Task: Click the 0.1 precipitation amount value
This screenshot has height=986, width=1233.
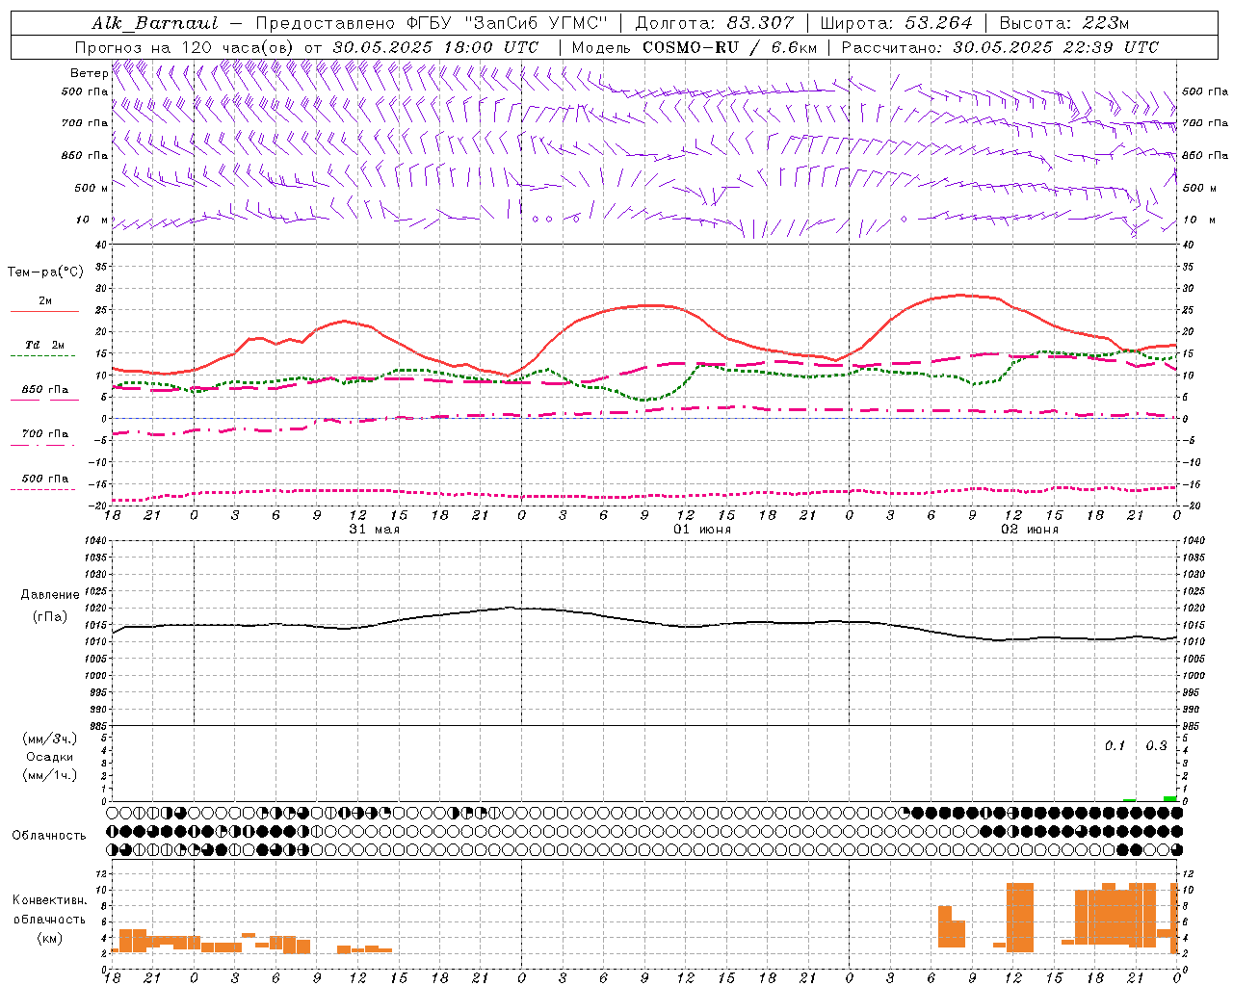Action: 1115,746
